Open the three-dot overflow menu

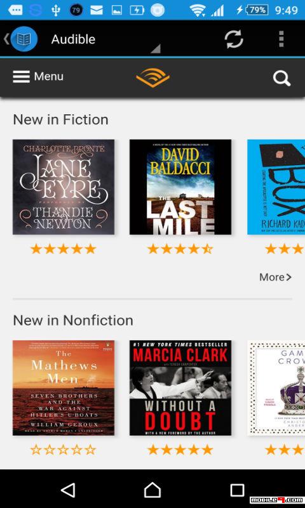[281, 39]
